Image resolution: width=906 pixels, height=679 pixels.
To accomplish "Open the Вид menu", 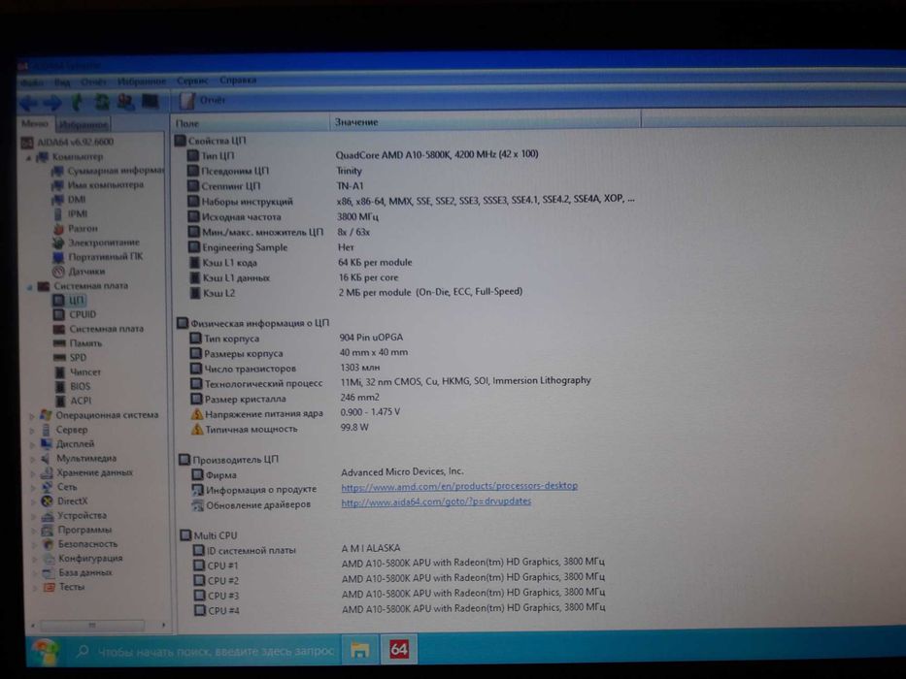I will pyautogui.click(x=62, y=82).
